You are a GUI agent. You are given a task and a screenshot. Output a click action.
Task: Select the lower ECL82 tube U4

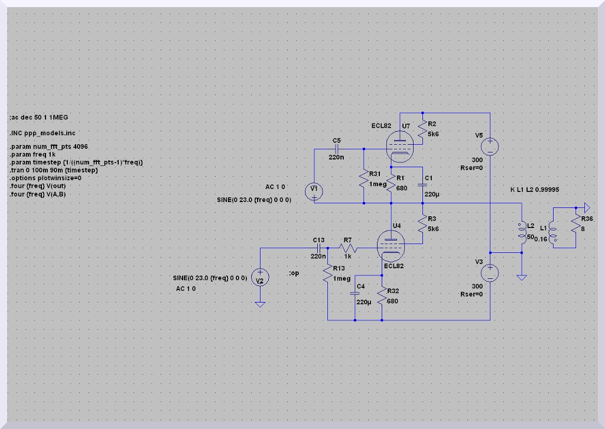pyautogui.click(x=391, y=246)
